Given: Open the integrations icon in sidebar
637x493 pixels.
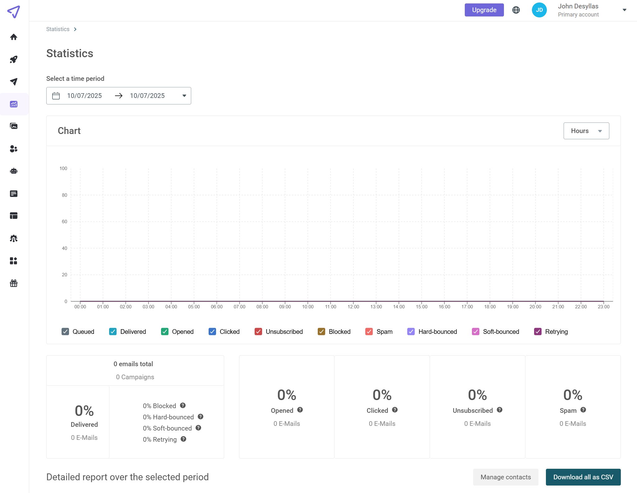Looking at the screenshot, I should (14, 261).
